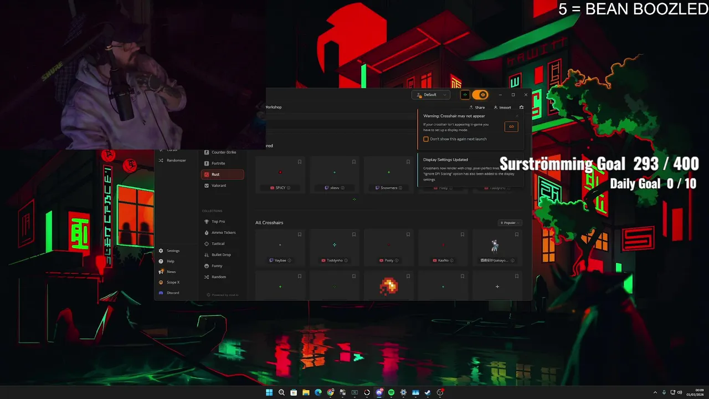The height and width of the screenshot is (399, 709).
Task: Select the Vaybae crosshair card
Action: pos(280,248)
